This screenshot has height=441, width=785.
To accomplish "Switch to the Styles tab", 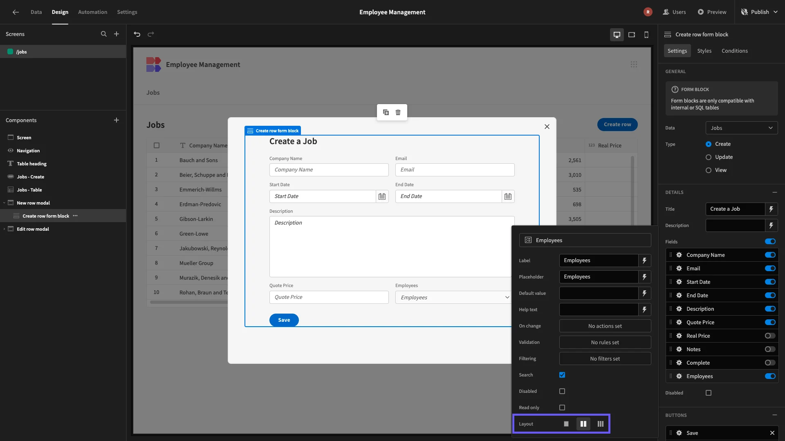I will 704,51.
